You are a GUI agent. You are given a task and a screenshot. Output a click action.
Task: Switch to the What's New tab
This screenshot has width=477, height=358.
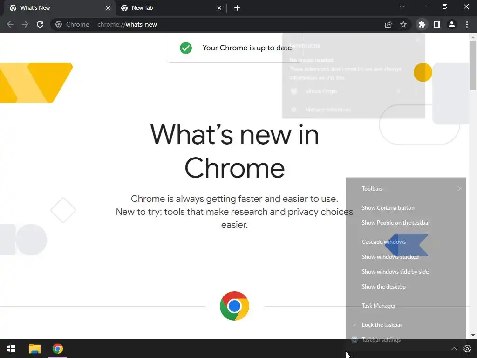coord(60,8)
